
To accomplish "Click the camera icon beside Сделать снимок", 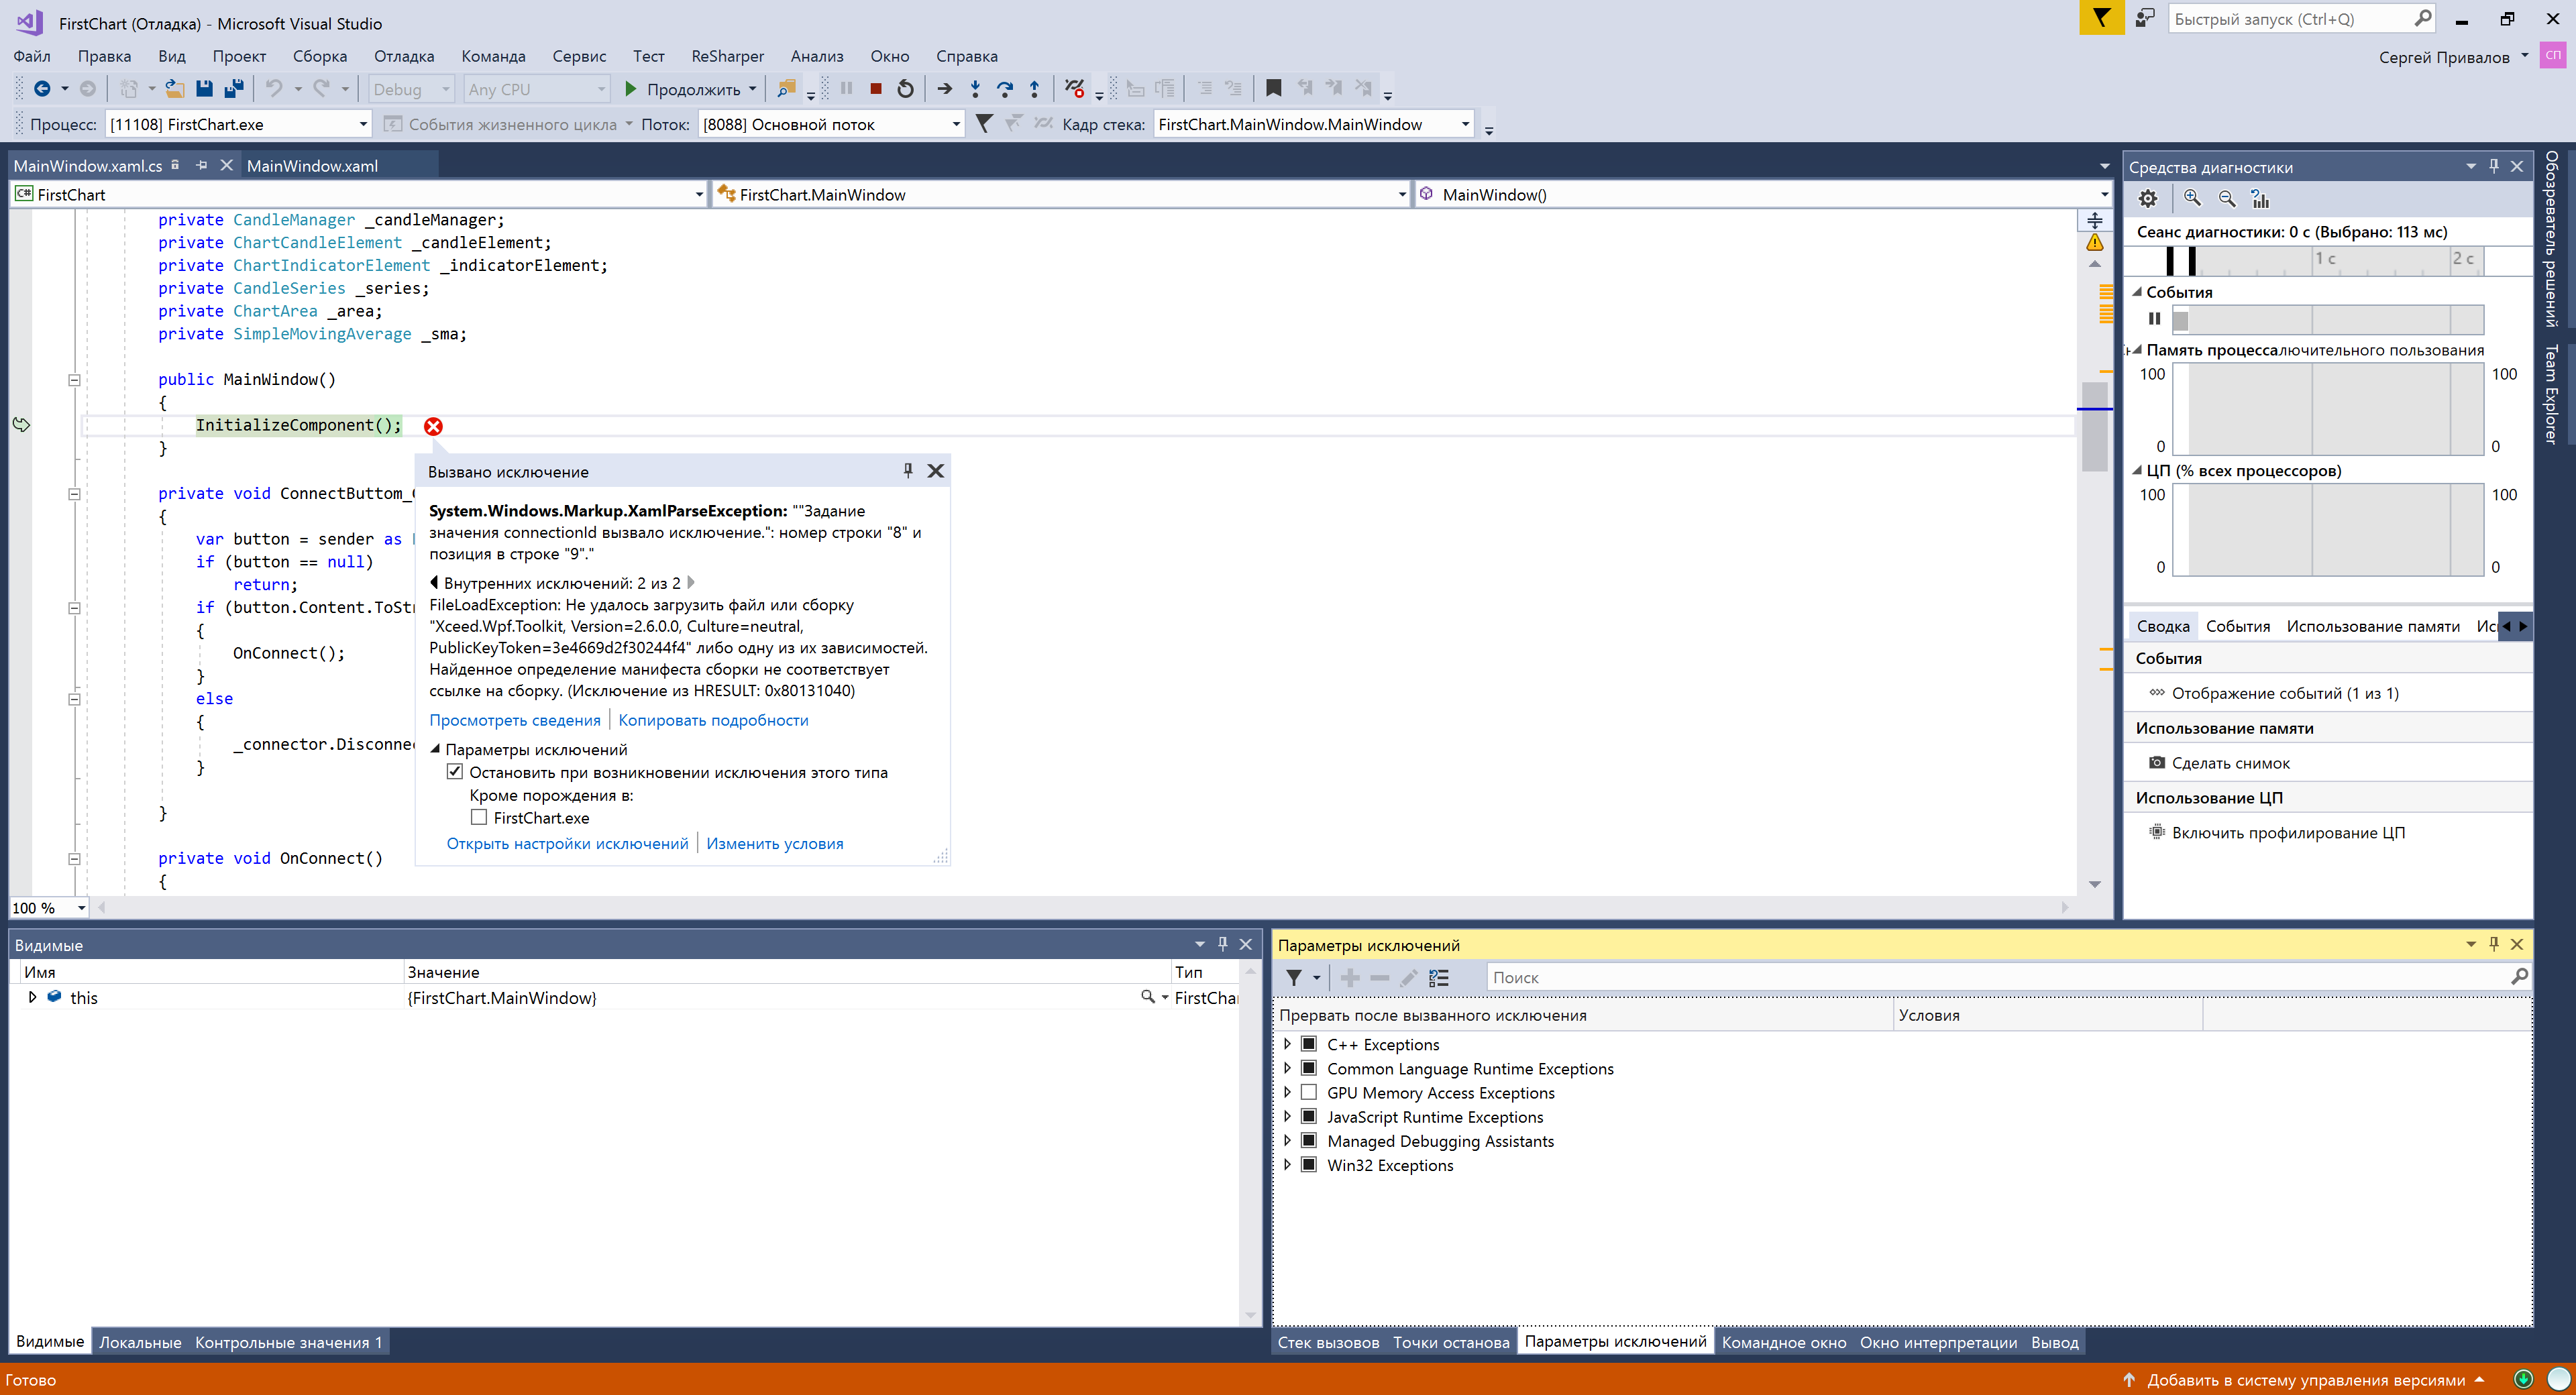I will (2157, 763).
